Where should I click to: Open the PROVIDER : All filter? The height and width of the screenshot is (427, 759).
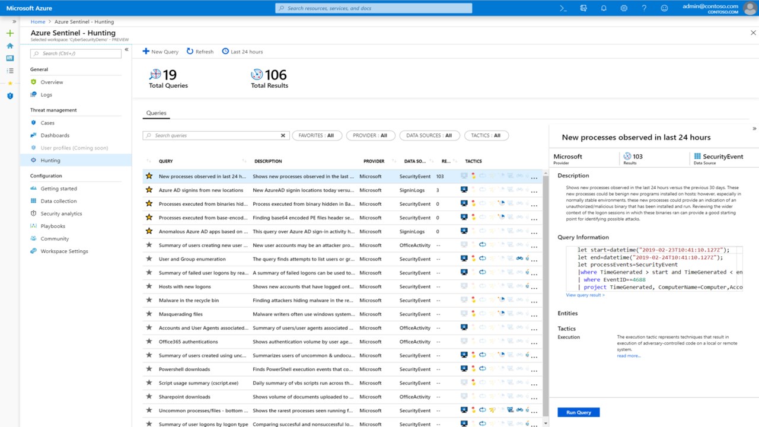[370, 135]
